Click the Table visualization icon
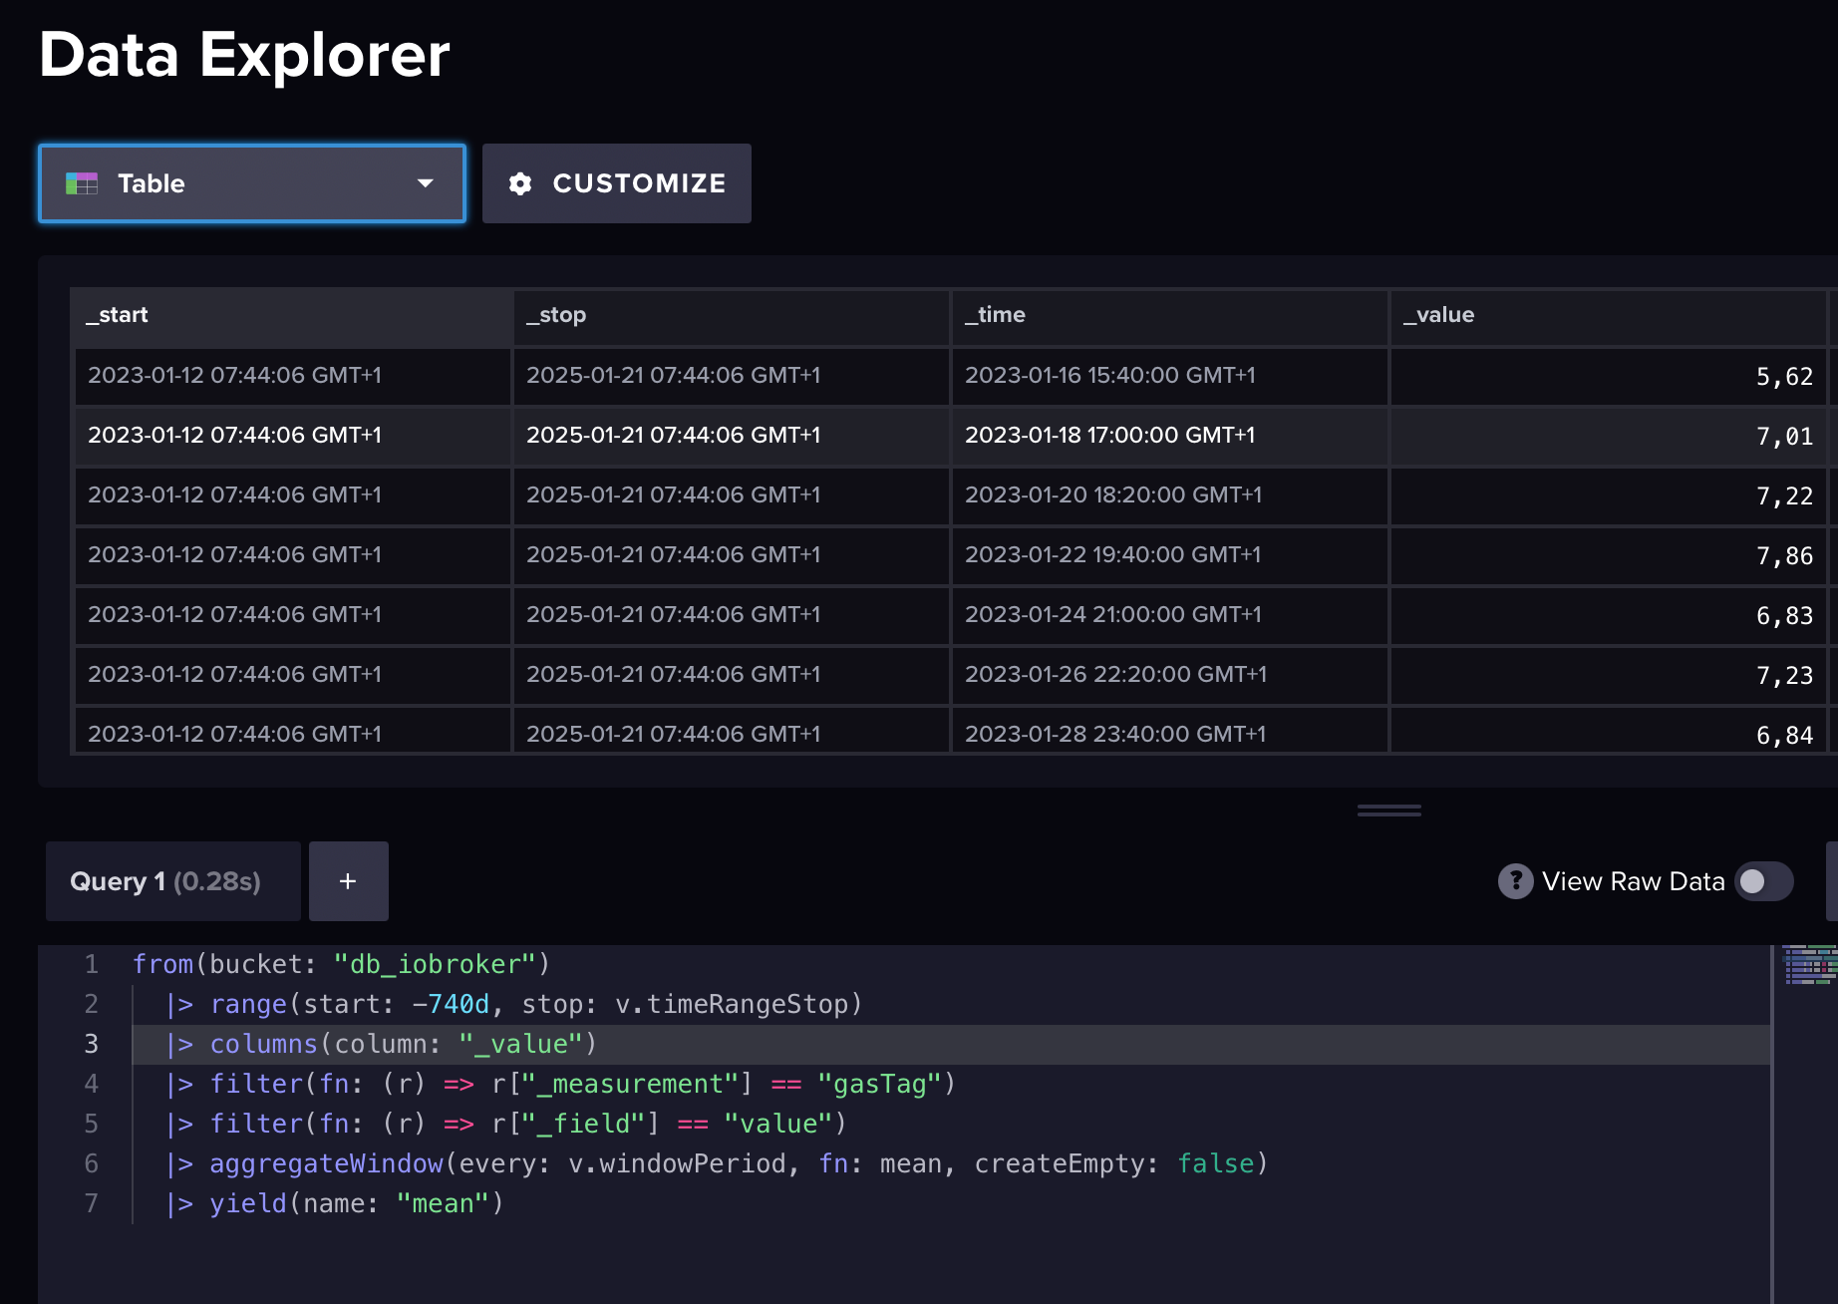Viewport: 1838px width, 1304px height. [82, 183]
